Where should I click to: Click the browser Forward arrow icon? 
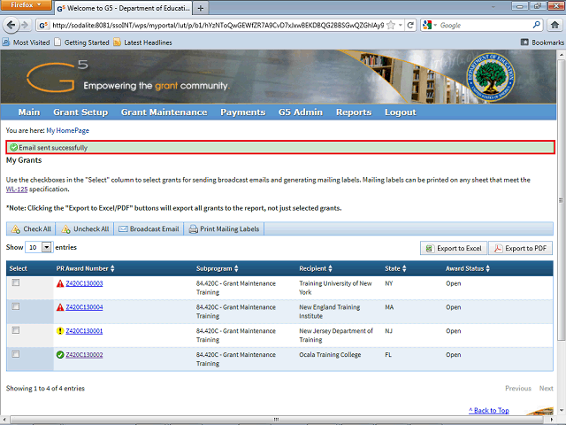point(25,26)
